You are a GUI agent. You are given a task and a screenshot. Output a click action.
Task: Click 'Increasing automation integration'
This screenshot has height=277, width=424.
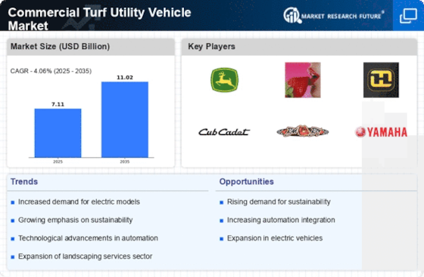click(x=281, y=220)
